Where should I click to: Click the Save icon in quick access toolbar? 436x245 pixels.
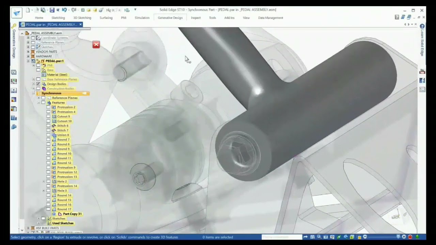tap(52, 10)
